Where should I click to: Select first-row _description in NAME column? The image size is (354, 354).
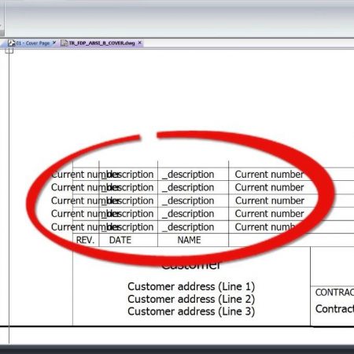[188, 175]
